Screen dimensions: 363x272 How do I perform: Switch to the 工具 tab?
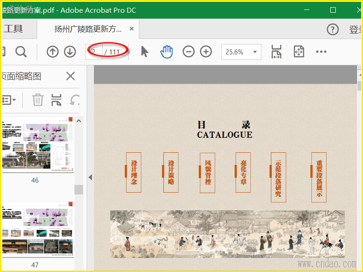point(14,29)
